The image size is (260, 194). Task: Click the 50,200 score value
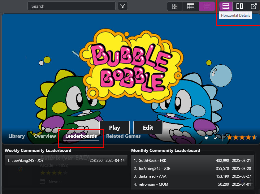tap(223, 184)
